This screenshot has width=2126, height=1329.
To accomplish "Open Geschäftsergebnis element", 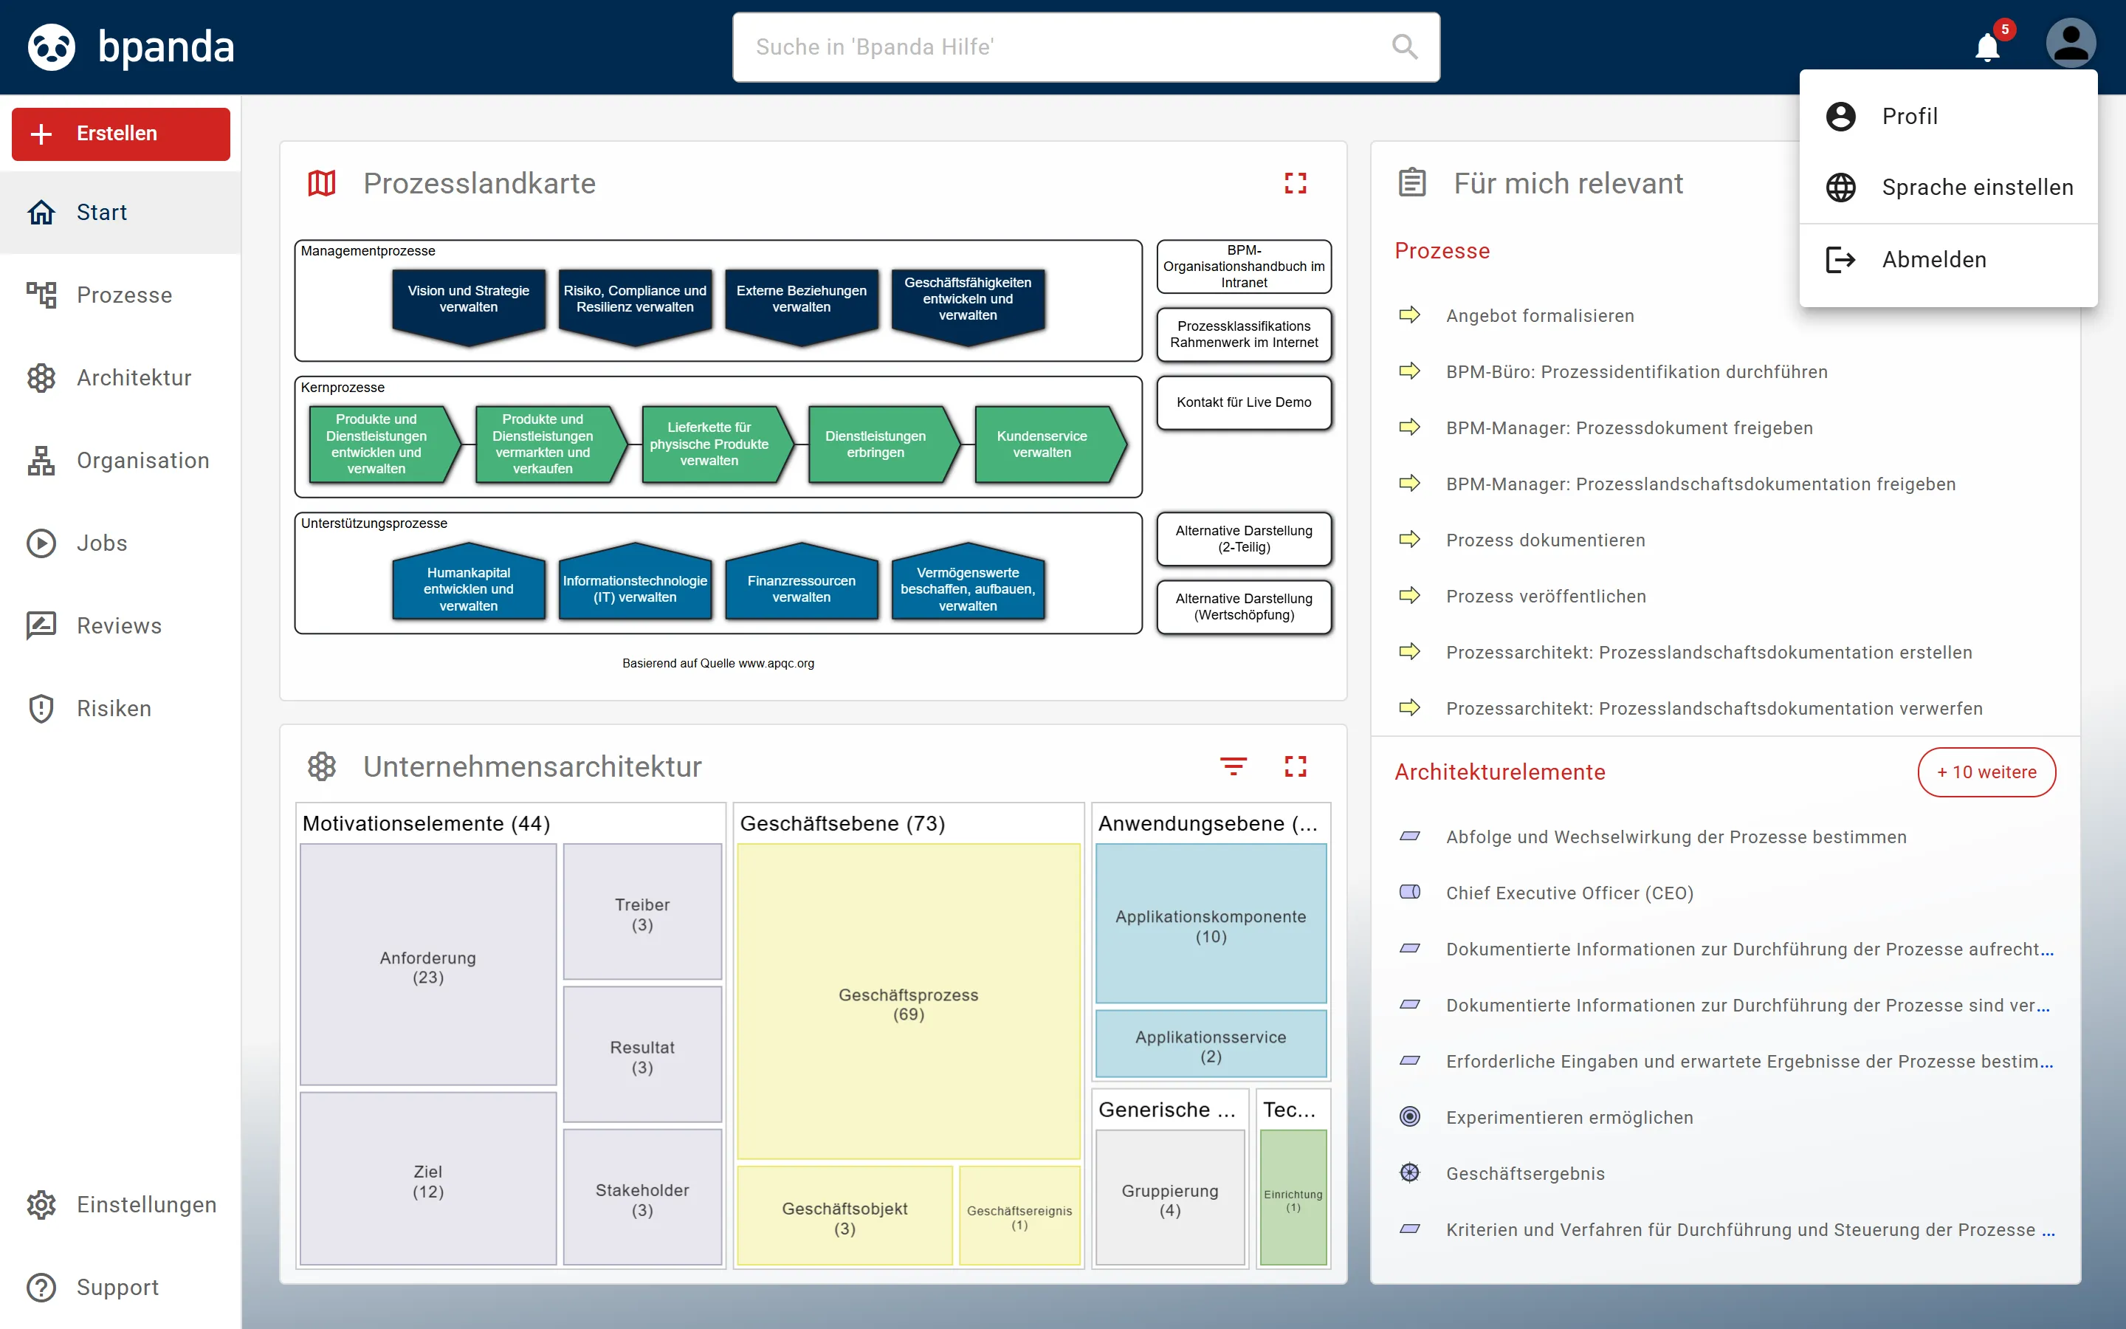I will [x=1525, y=1173].
